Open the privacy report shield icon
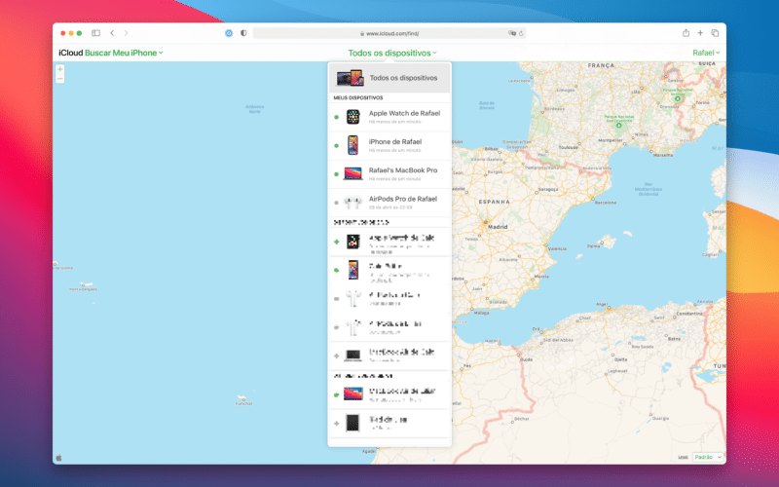The height and width of the screenshot is (487, 779). [243, 33]
